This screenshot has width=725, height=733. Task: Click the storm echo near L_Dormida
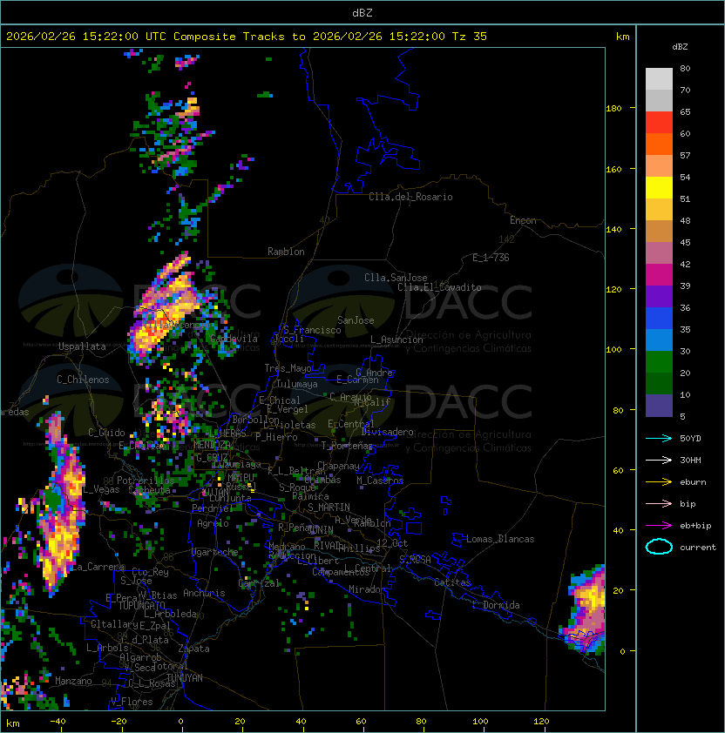[586, 609]
